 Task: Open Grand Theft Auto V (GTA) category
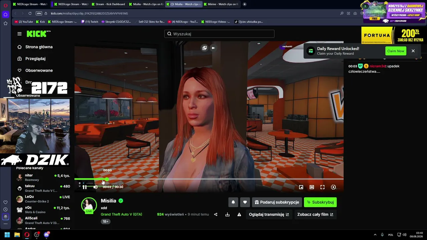click(x=121, y=214)
